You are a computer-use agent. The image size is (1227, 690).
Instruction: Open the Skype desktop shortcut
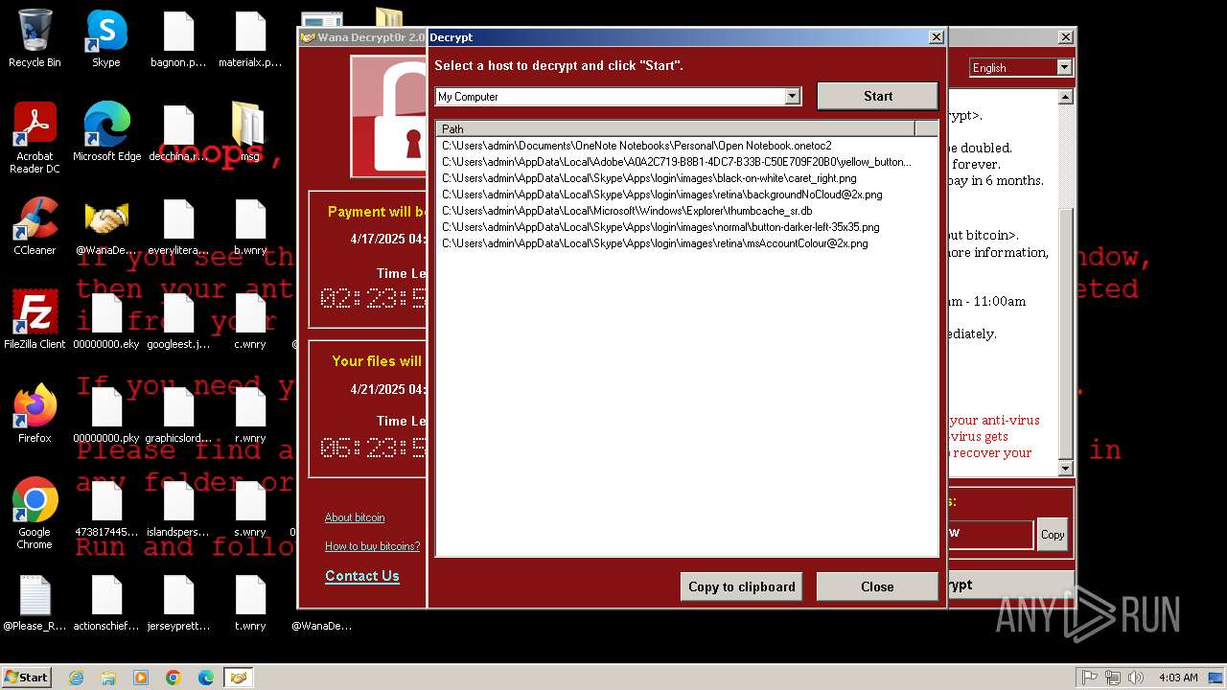(x=106, y=38)
